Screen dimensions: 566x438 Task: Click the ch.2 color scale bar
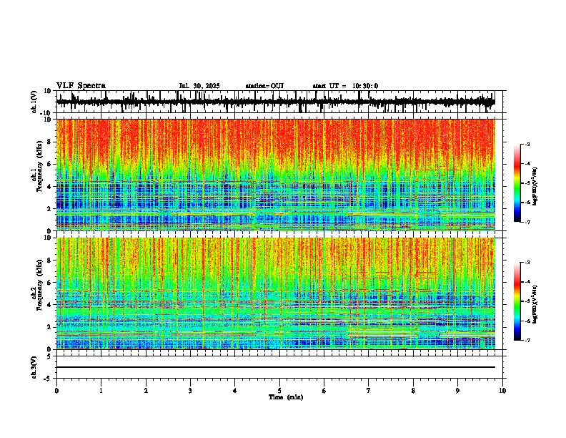(x=517, y=301)
